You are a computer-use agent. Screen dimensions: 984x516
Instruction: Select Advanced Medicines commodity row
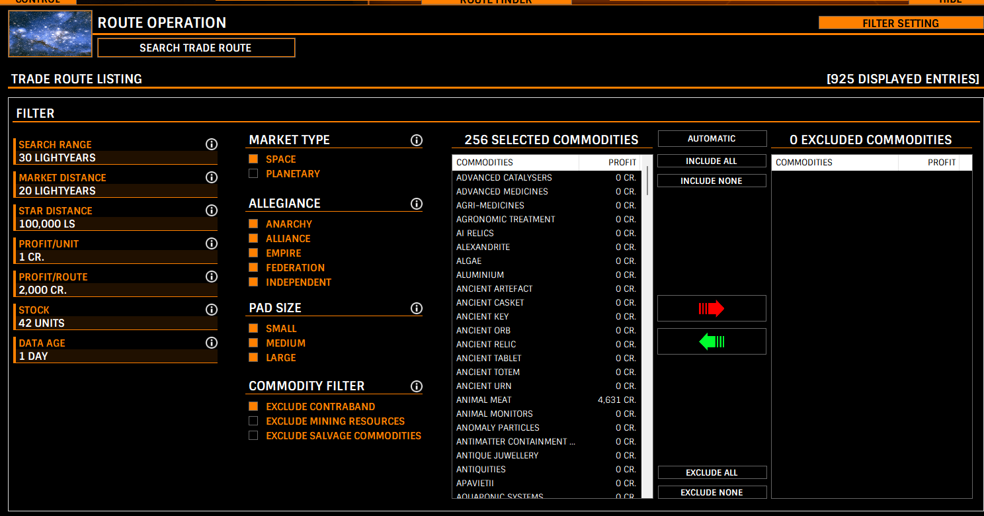(x=547, y=191)
